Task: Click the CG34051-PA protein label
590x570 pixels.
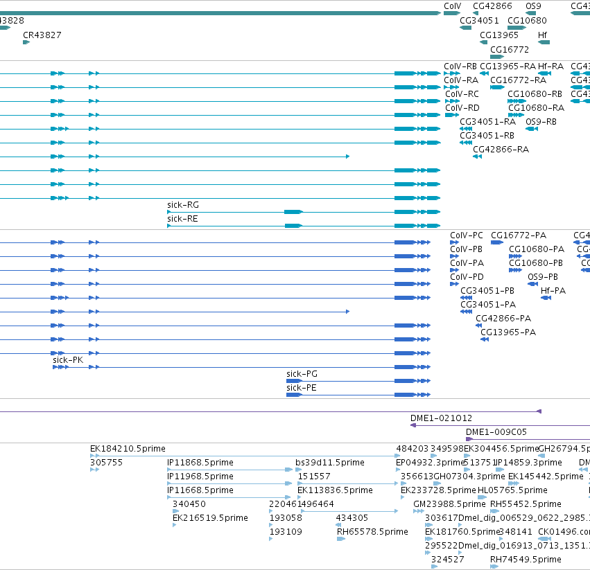Action: pyautogui.click(x=488, y=305)
